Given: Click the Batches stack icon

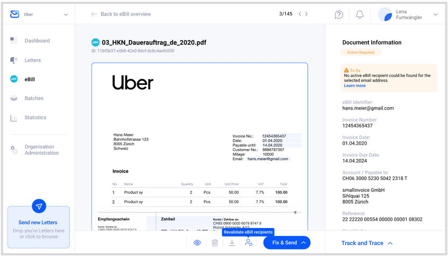Looking at the screenshot, I should 13,98.
